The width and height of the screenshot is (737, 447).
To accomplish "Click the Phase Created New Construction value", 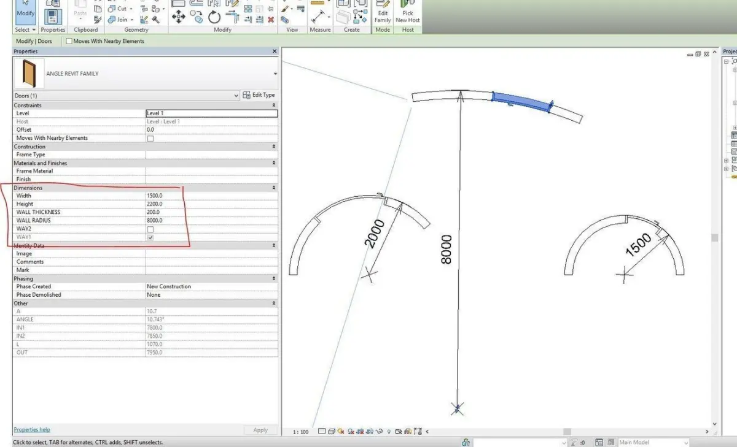I will pos(169,286).
